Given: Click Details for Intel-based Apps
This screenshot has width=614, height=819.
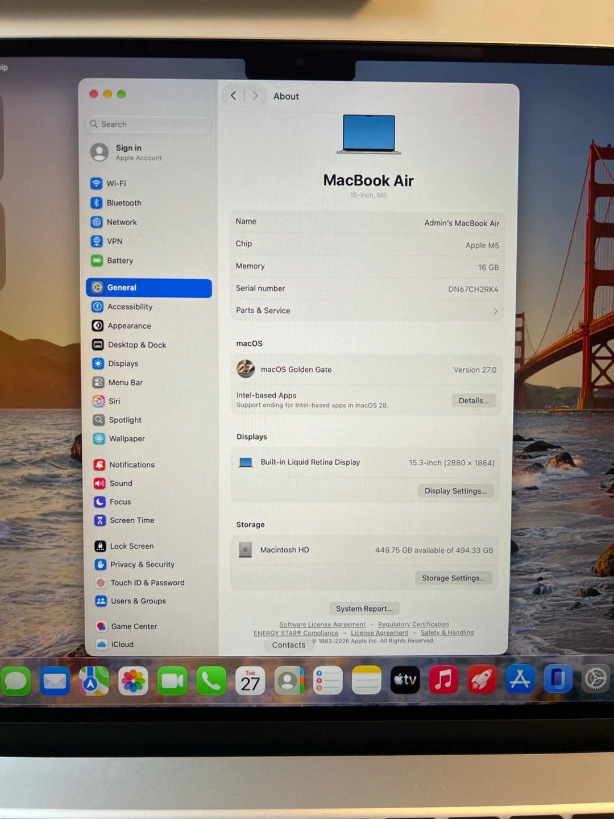Looking at the screenshot, I should (474, 400).
